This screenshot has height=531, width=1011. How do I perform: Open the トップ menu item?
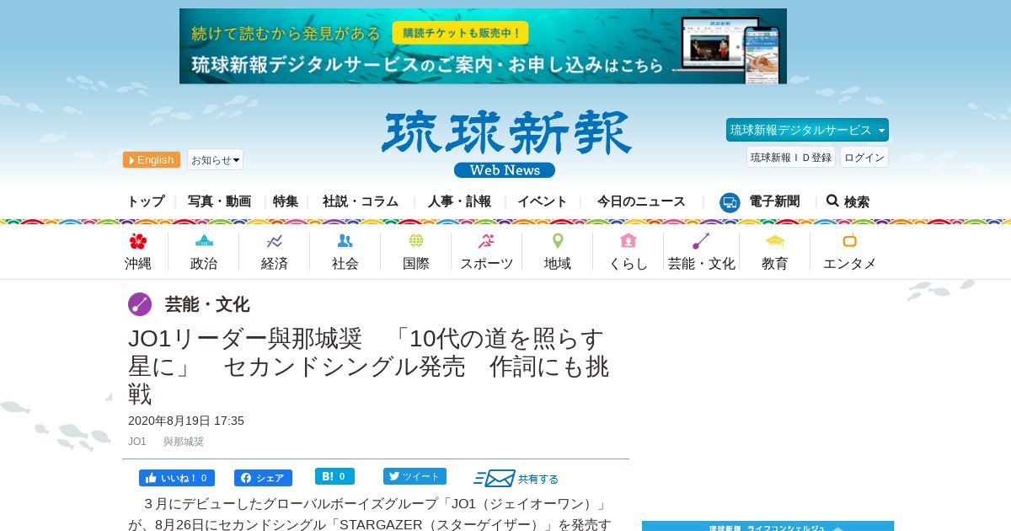(x=146, y=201)
